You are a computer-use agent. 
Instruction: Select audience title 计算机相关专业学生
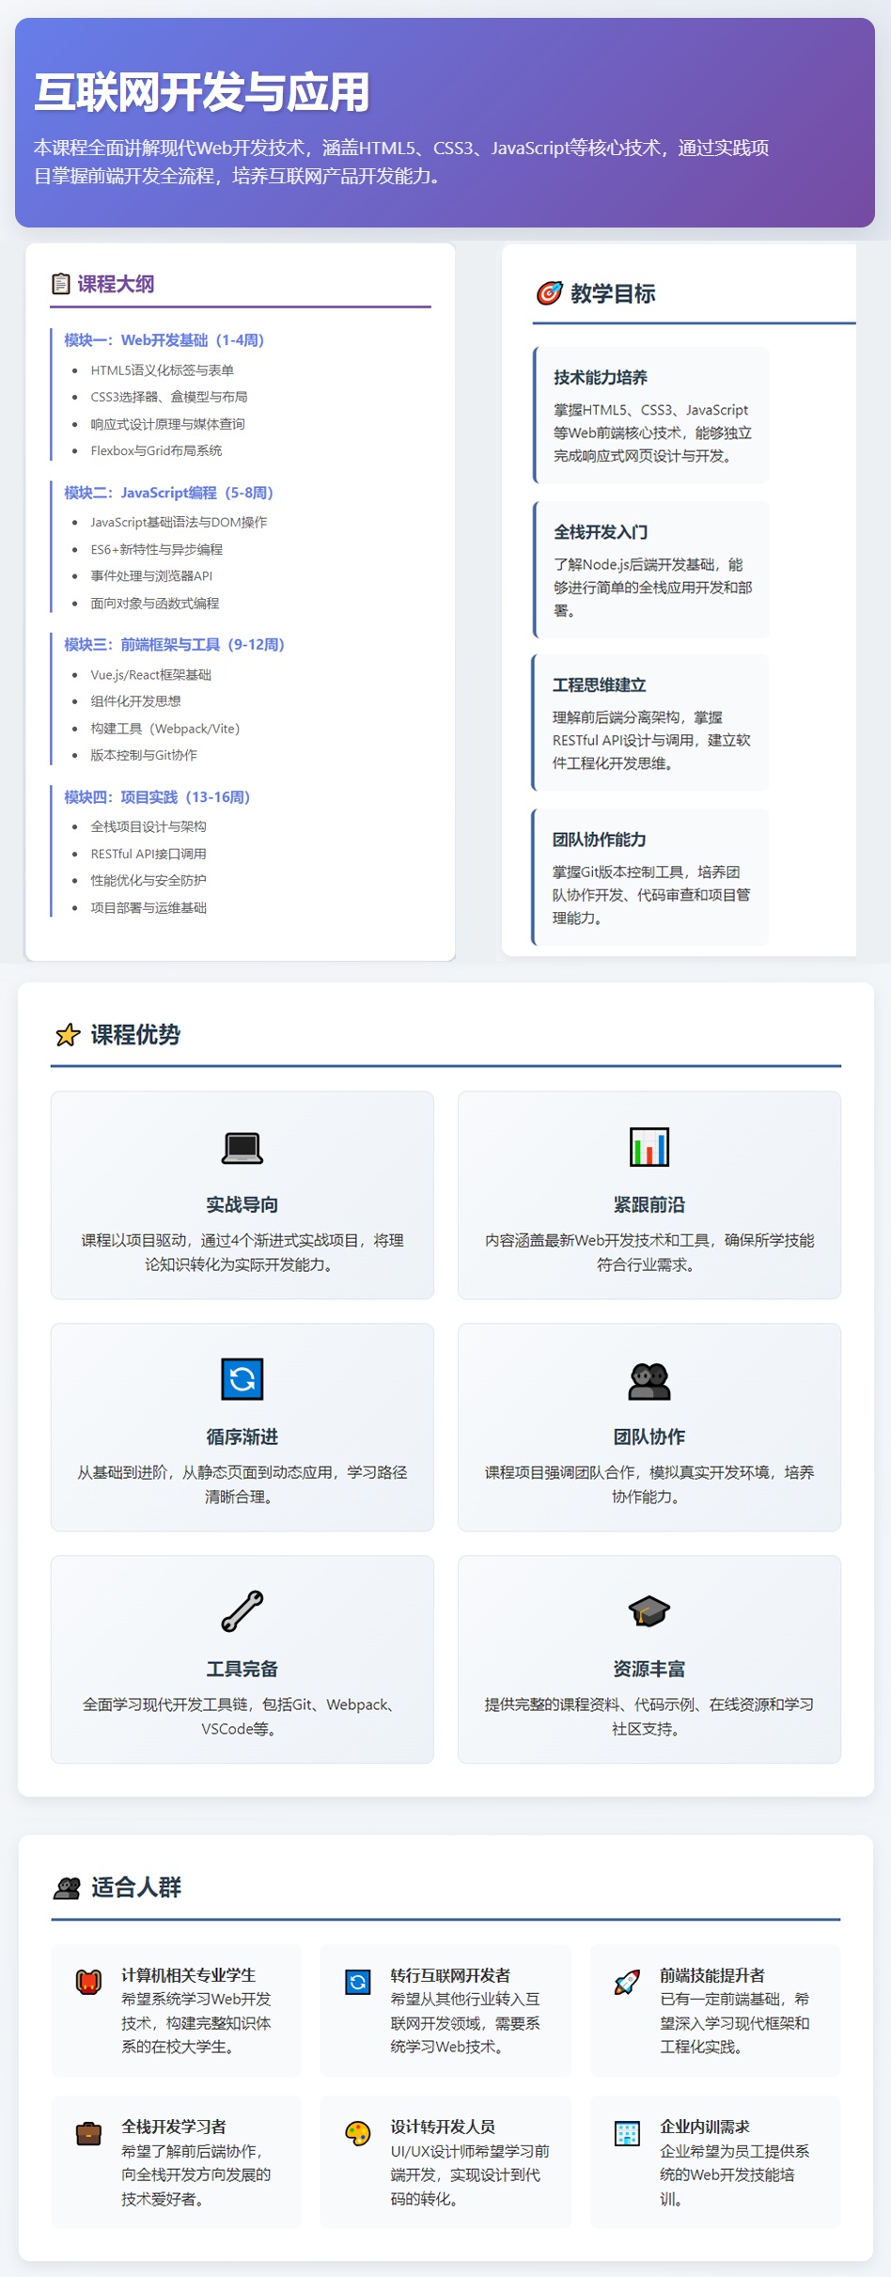[189, 1975]
